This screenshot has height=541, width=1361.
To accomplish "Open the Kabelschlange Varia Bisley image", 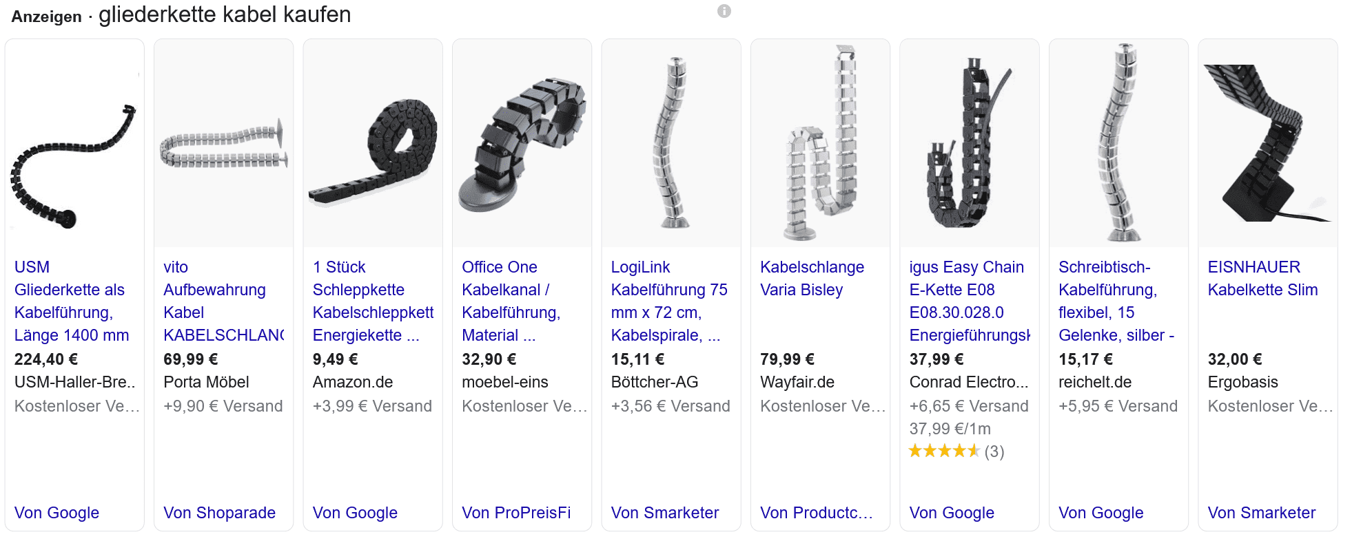I will (821, 143).
